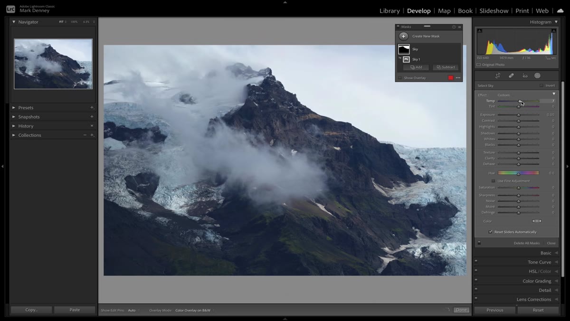Click the Sky 1 component mask icon
The image size is (570, 321).
point(406,59)
